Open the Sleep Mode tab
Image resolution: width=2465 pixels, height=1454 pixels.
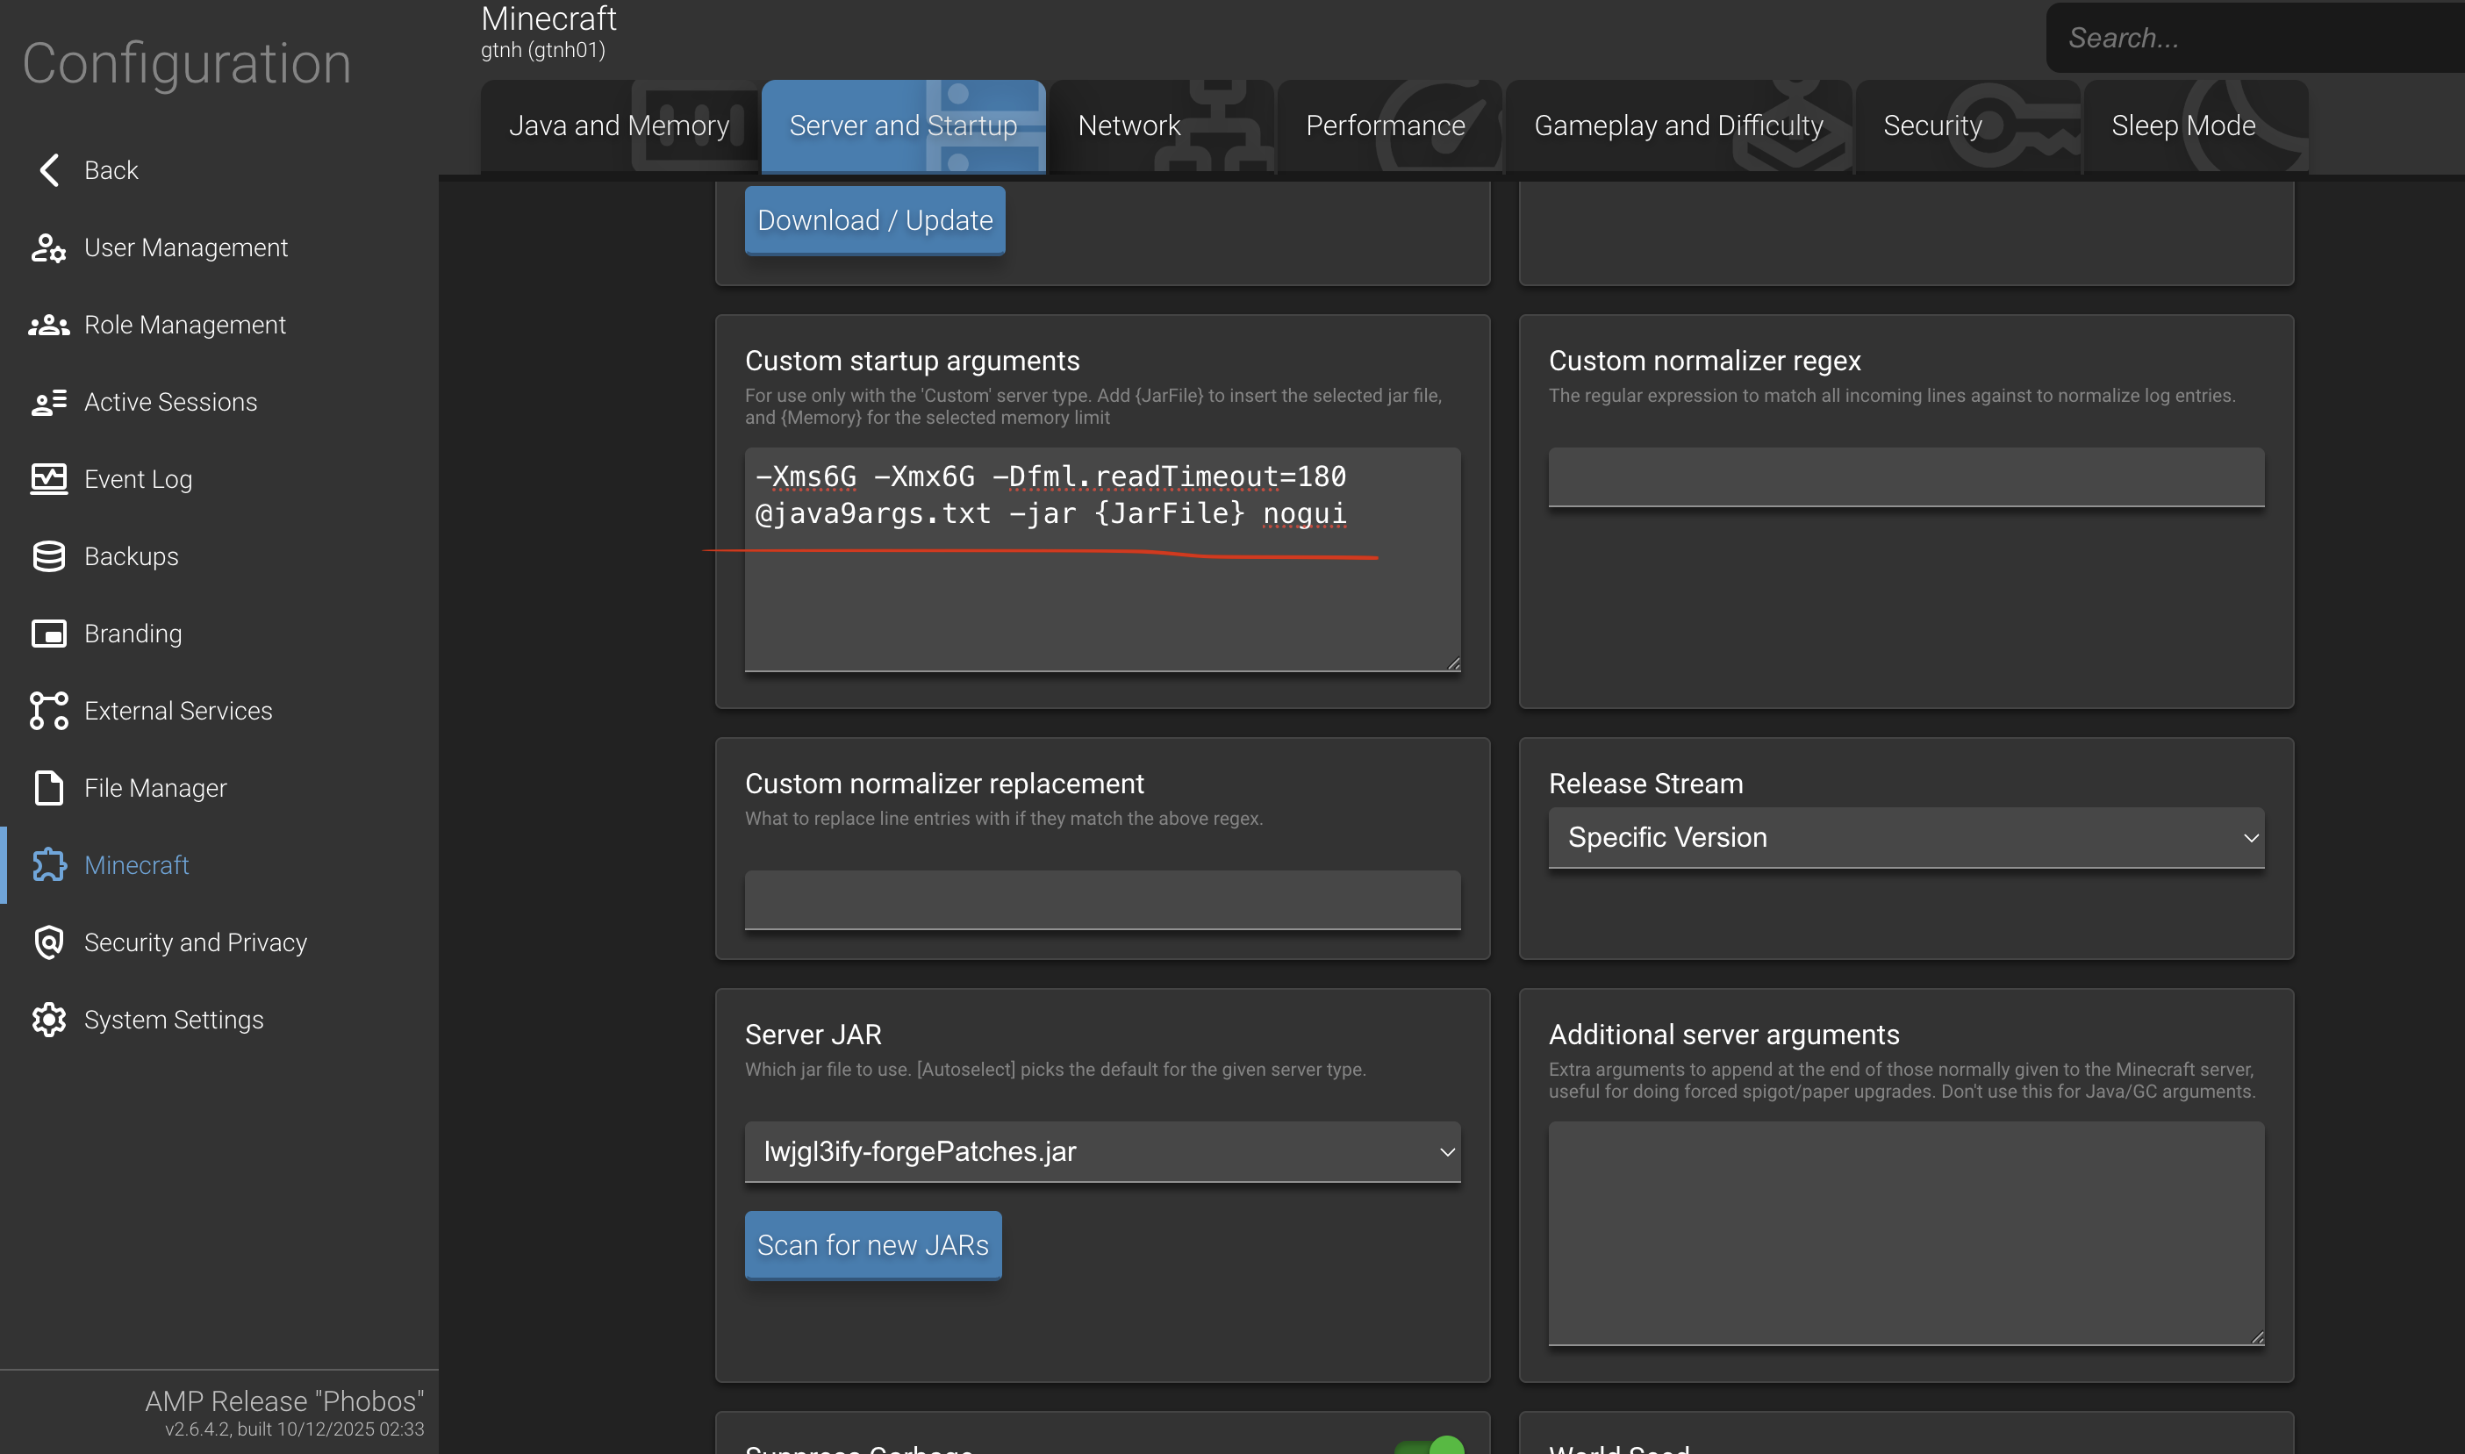tap(2196, 126)
